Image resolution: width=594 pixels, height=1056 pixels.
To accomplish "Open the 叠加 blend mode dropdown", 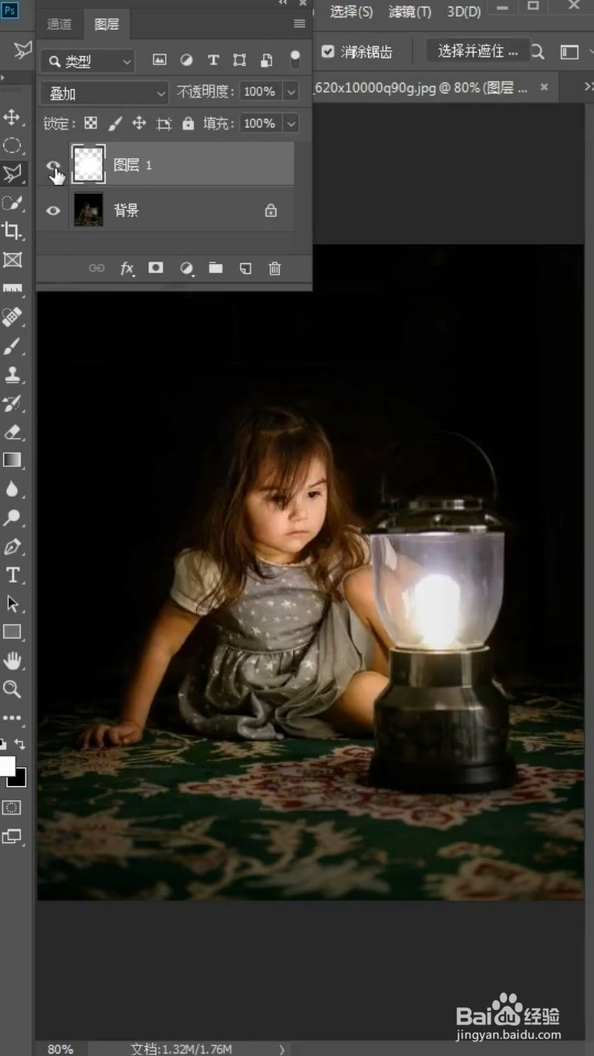I will pyautogui.click(x=105, y=93).
